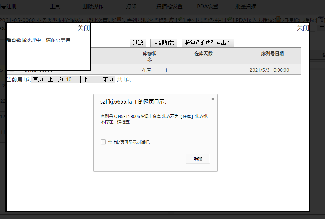Open the 工具 menu
The width and height of the screenshot is (325, 219).
click(x=55, y=7)
